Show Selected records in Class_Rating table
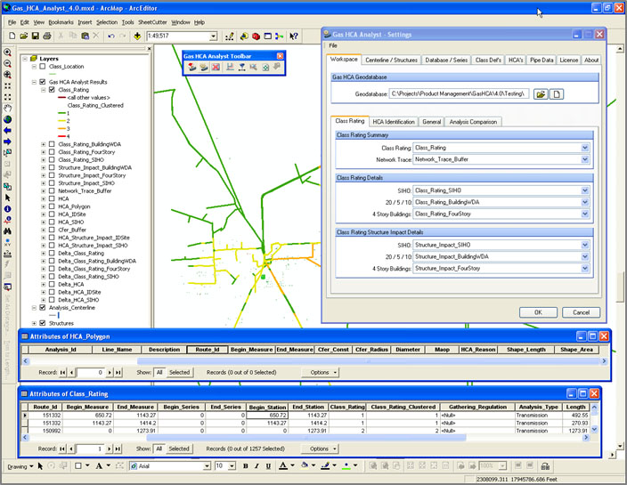The image size is (627, 485). click(x=179, y=449)
